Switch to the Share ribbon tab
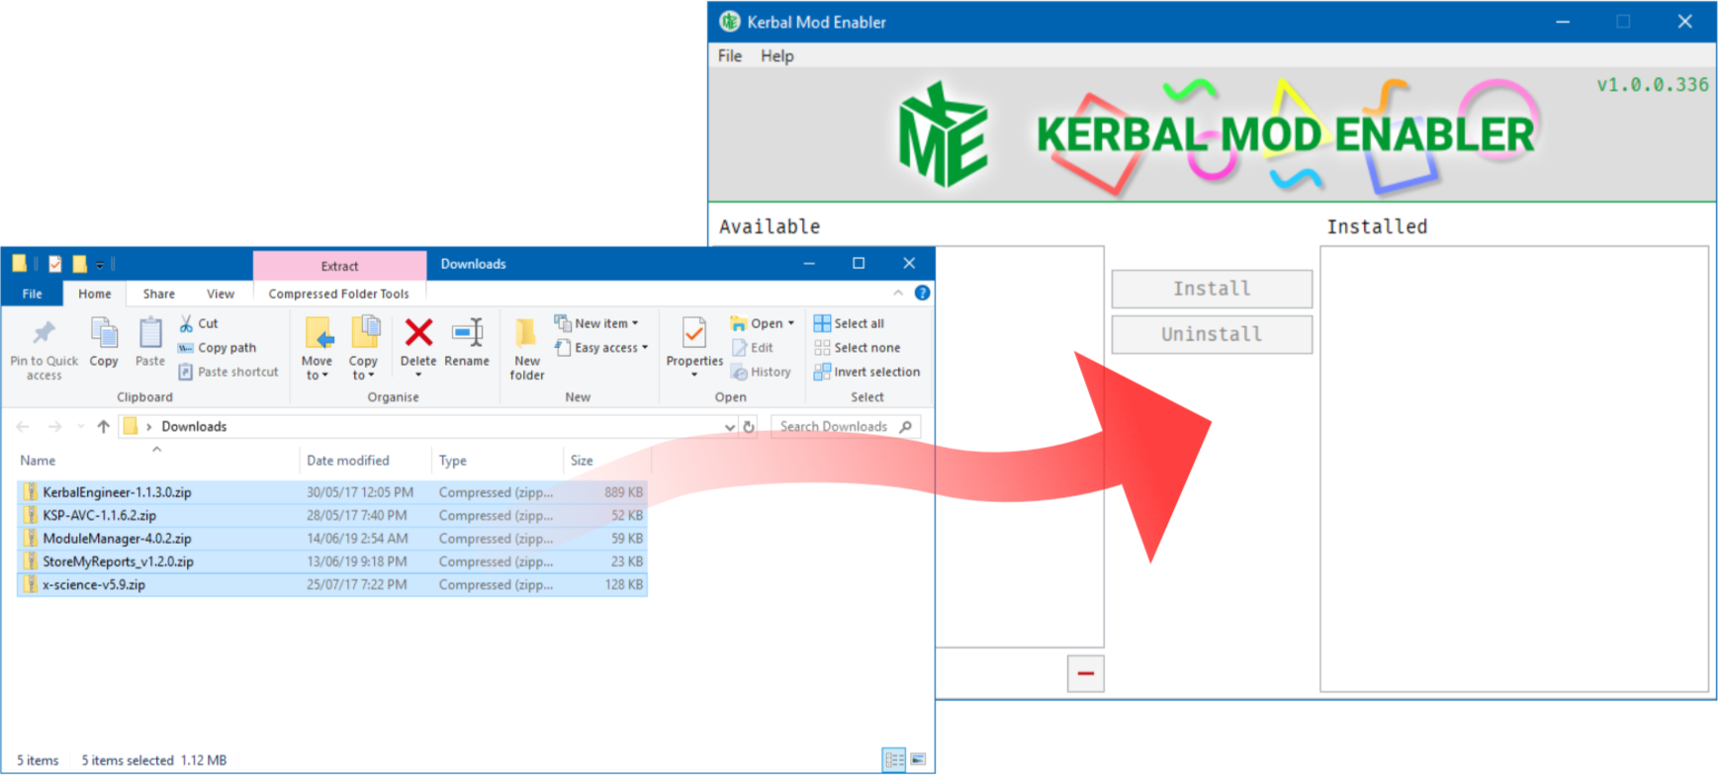This screenshot has width=1719, height=775. coord(158,294)
